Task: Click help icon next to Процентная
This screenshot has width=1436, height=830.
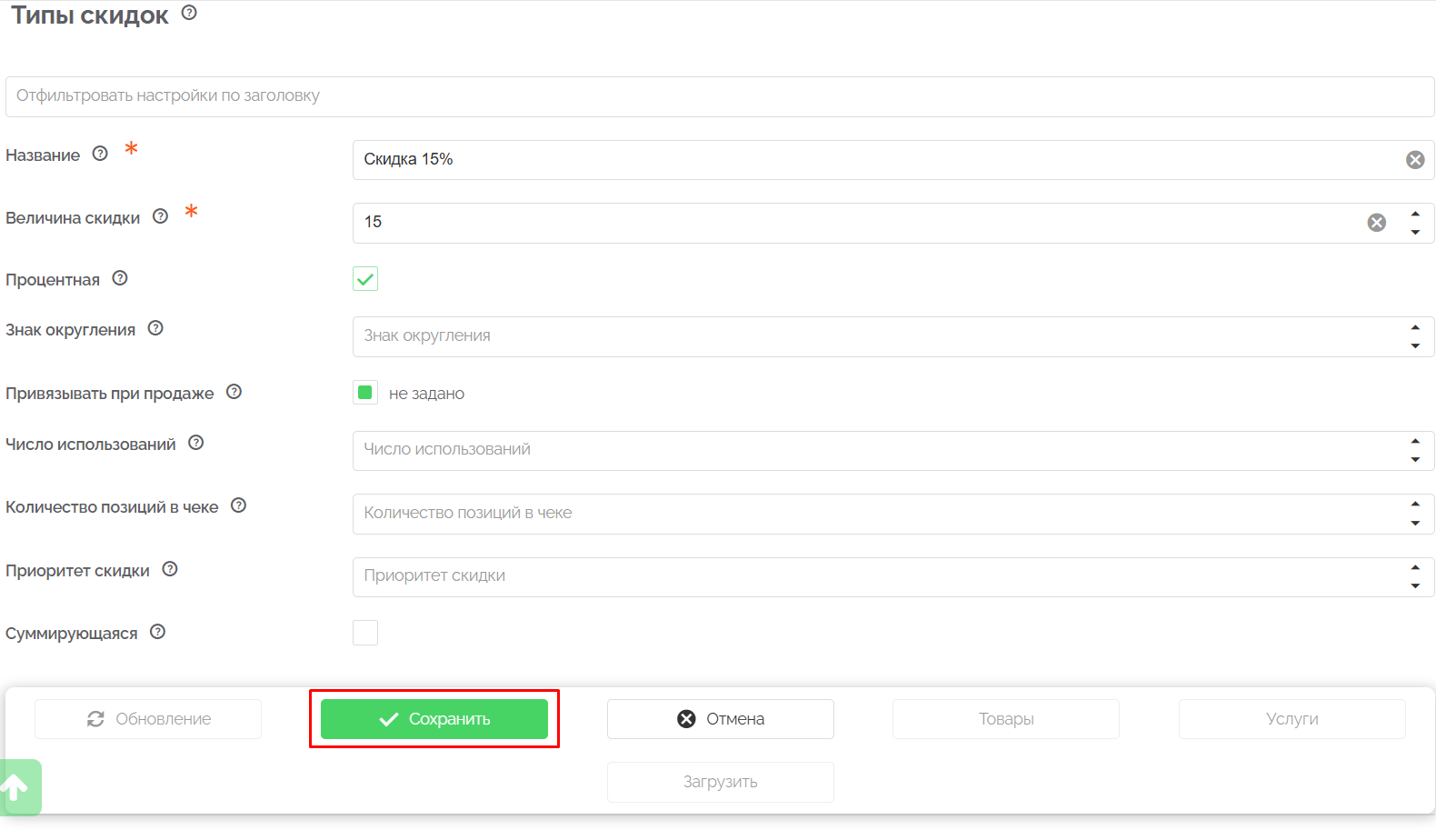Action: [120, 278]
